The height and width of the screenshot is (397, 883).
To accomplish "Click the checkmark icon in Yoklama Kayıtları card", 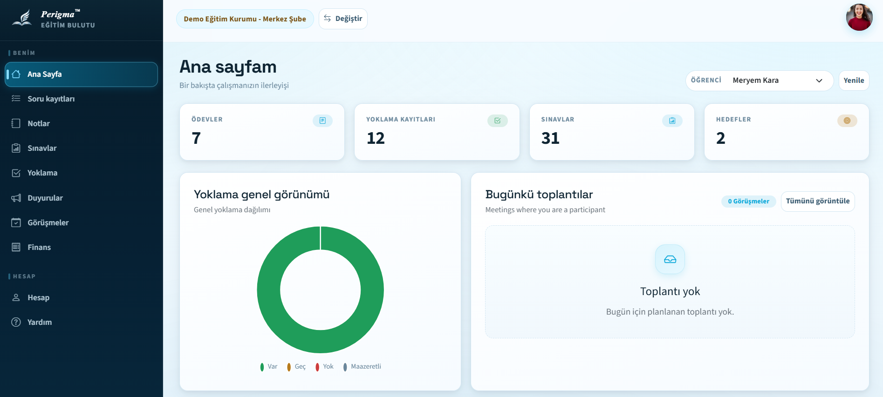I will coord(497,121).
